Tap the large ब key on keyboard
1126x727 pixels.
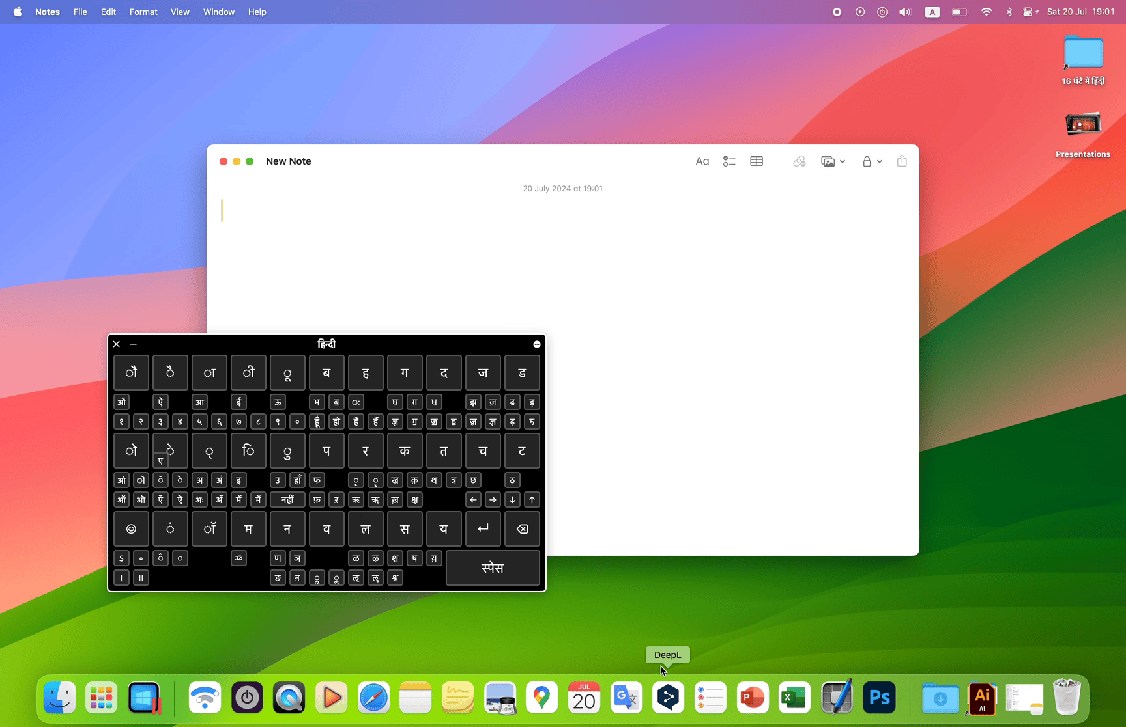(x=326, y=373)
